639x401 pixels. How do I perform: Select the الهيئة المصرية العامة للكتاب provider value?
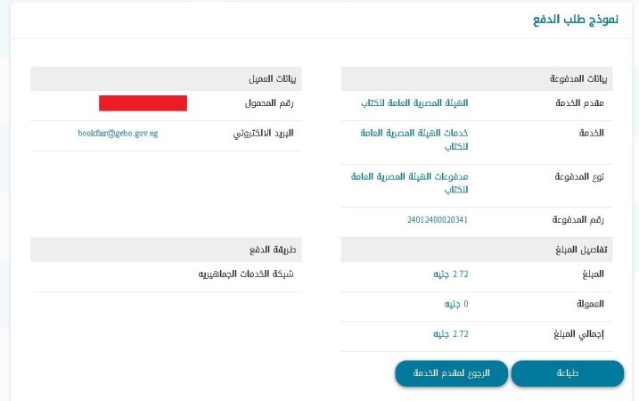point(414,103)
